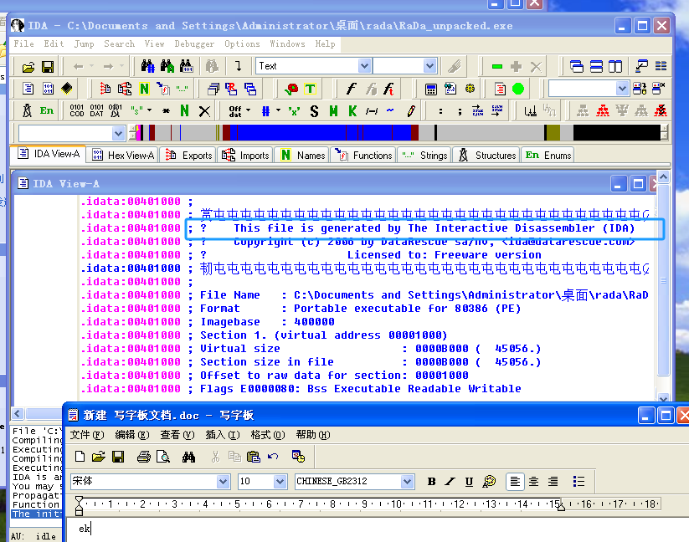Click the blue region of navigation band

tap(290, 132)
